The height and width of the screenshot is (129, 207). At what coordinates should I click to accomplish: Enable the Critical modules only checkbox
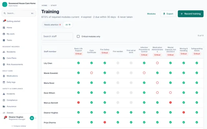(x=78, y=36)
